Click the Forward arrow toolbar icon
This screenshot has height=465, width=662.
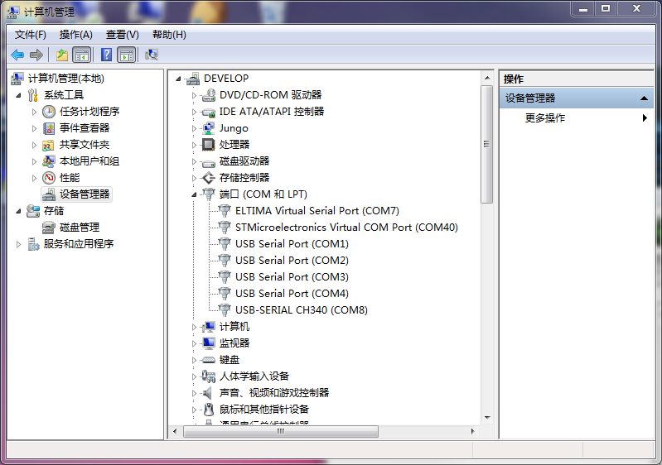point(36,55)
